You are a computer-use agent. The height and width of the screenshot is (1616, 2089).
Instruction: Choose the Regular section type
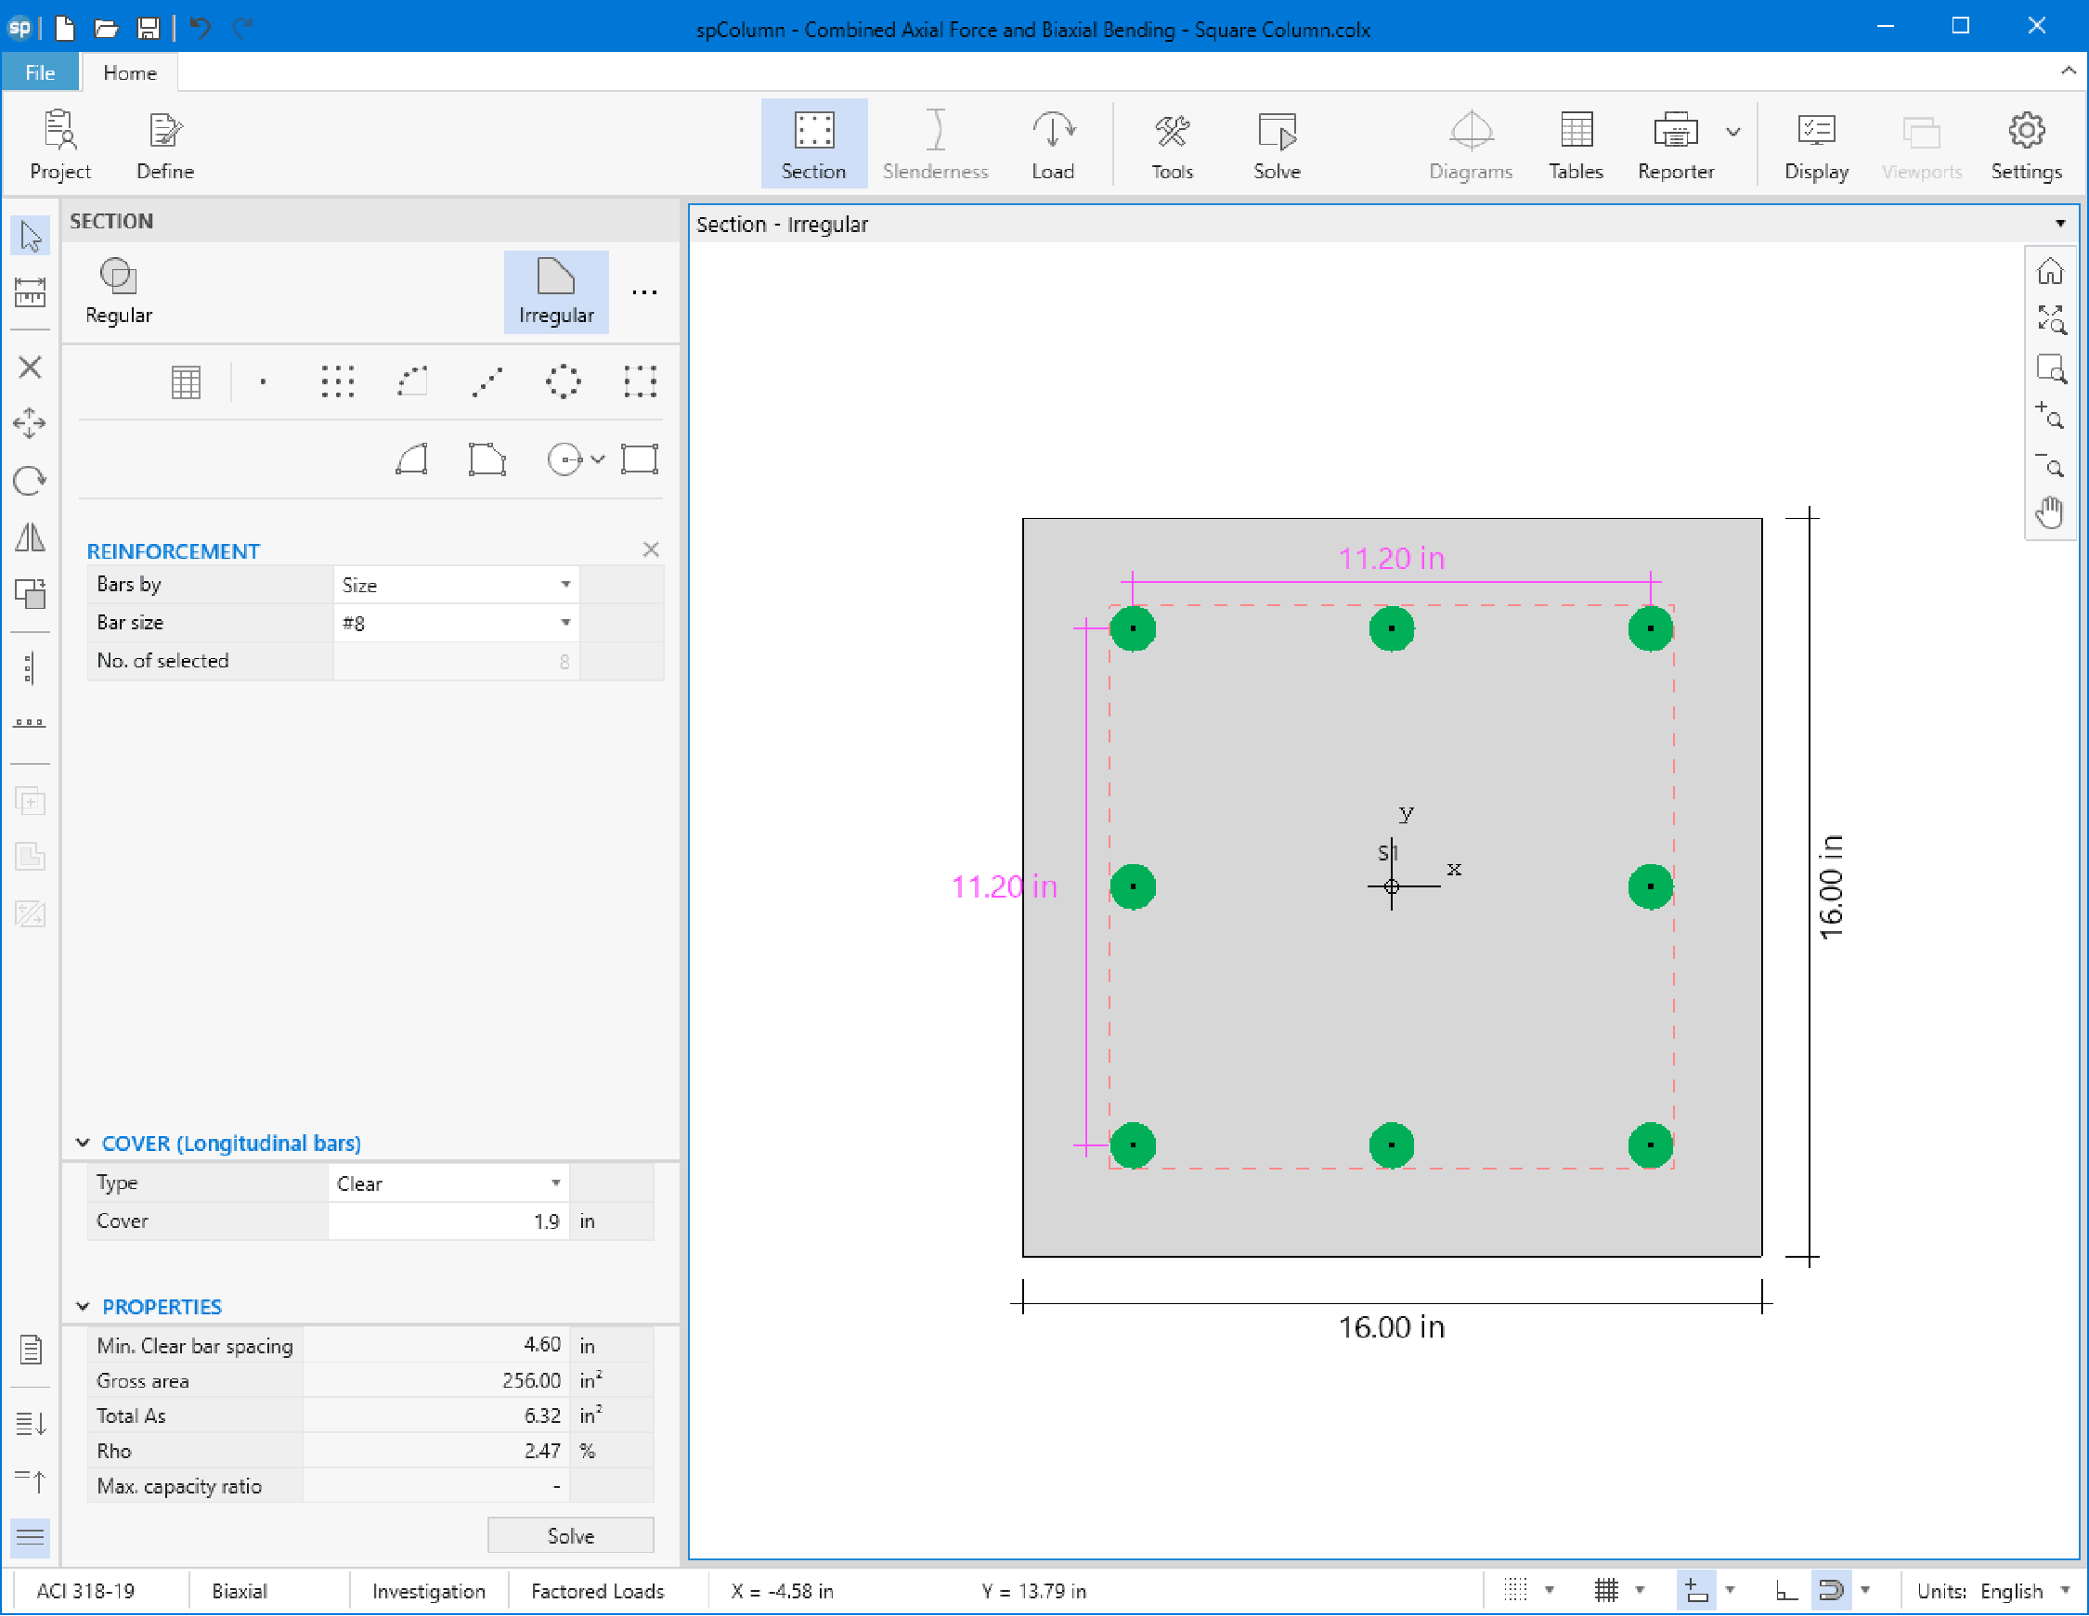[x=119, y=292]
